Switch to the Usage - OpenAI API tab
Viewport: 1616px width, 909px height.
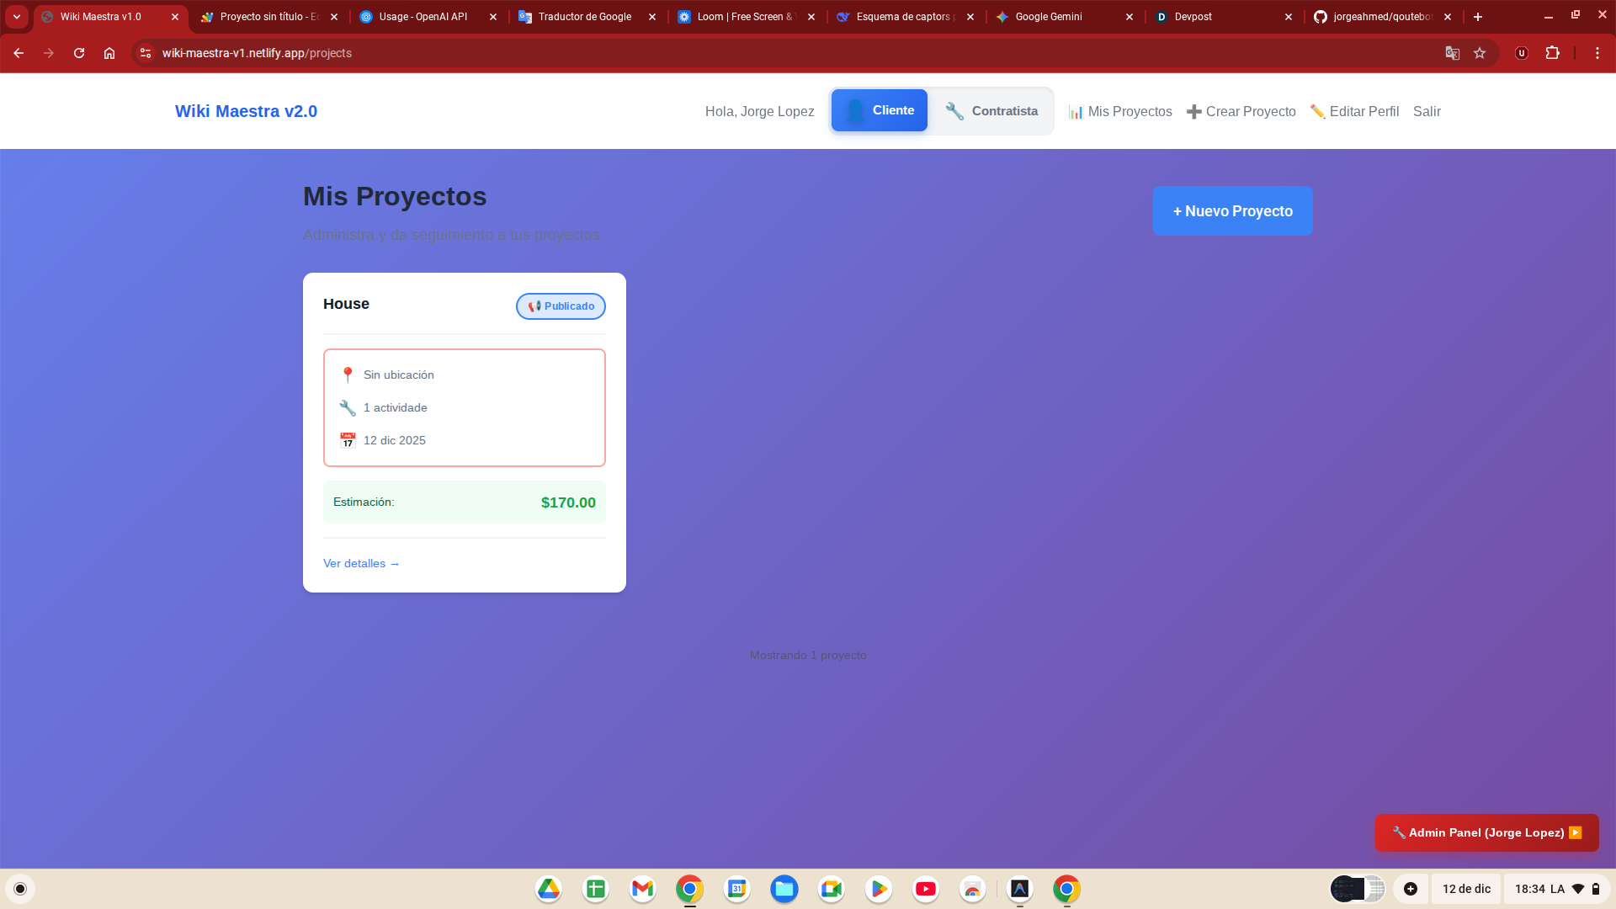pyautogui.click(x=423, y=17)
